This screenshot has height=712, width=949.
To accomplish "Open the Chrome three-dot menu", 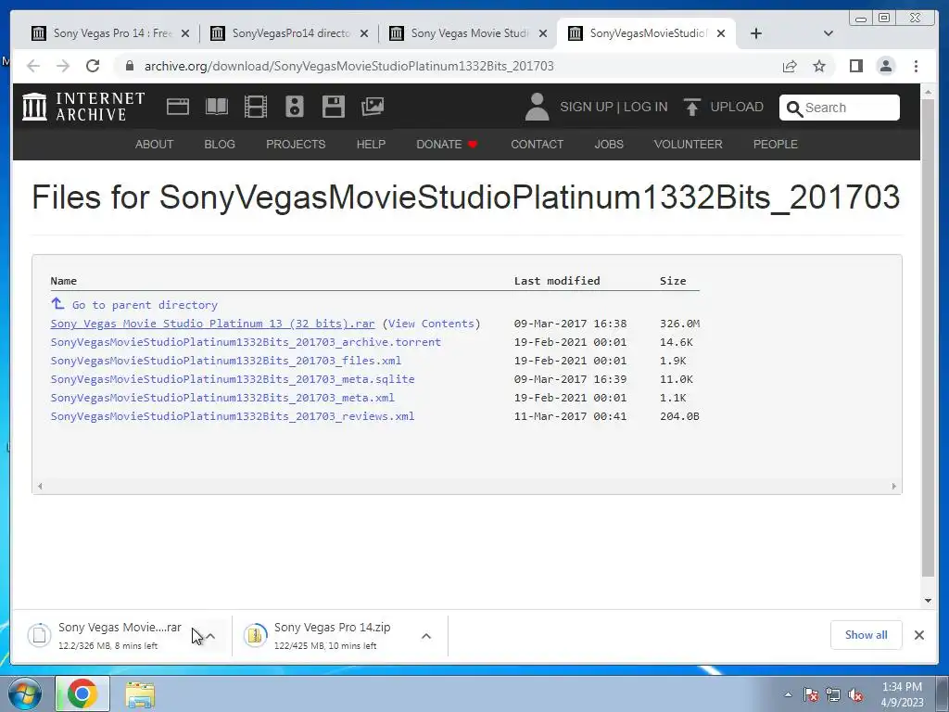I will 916,66.
